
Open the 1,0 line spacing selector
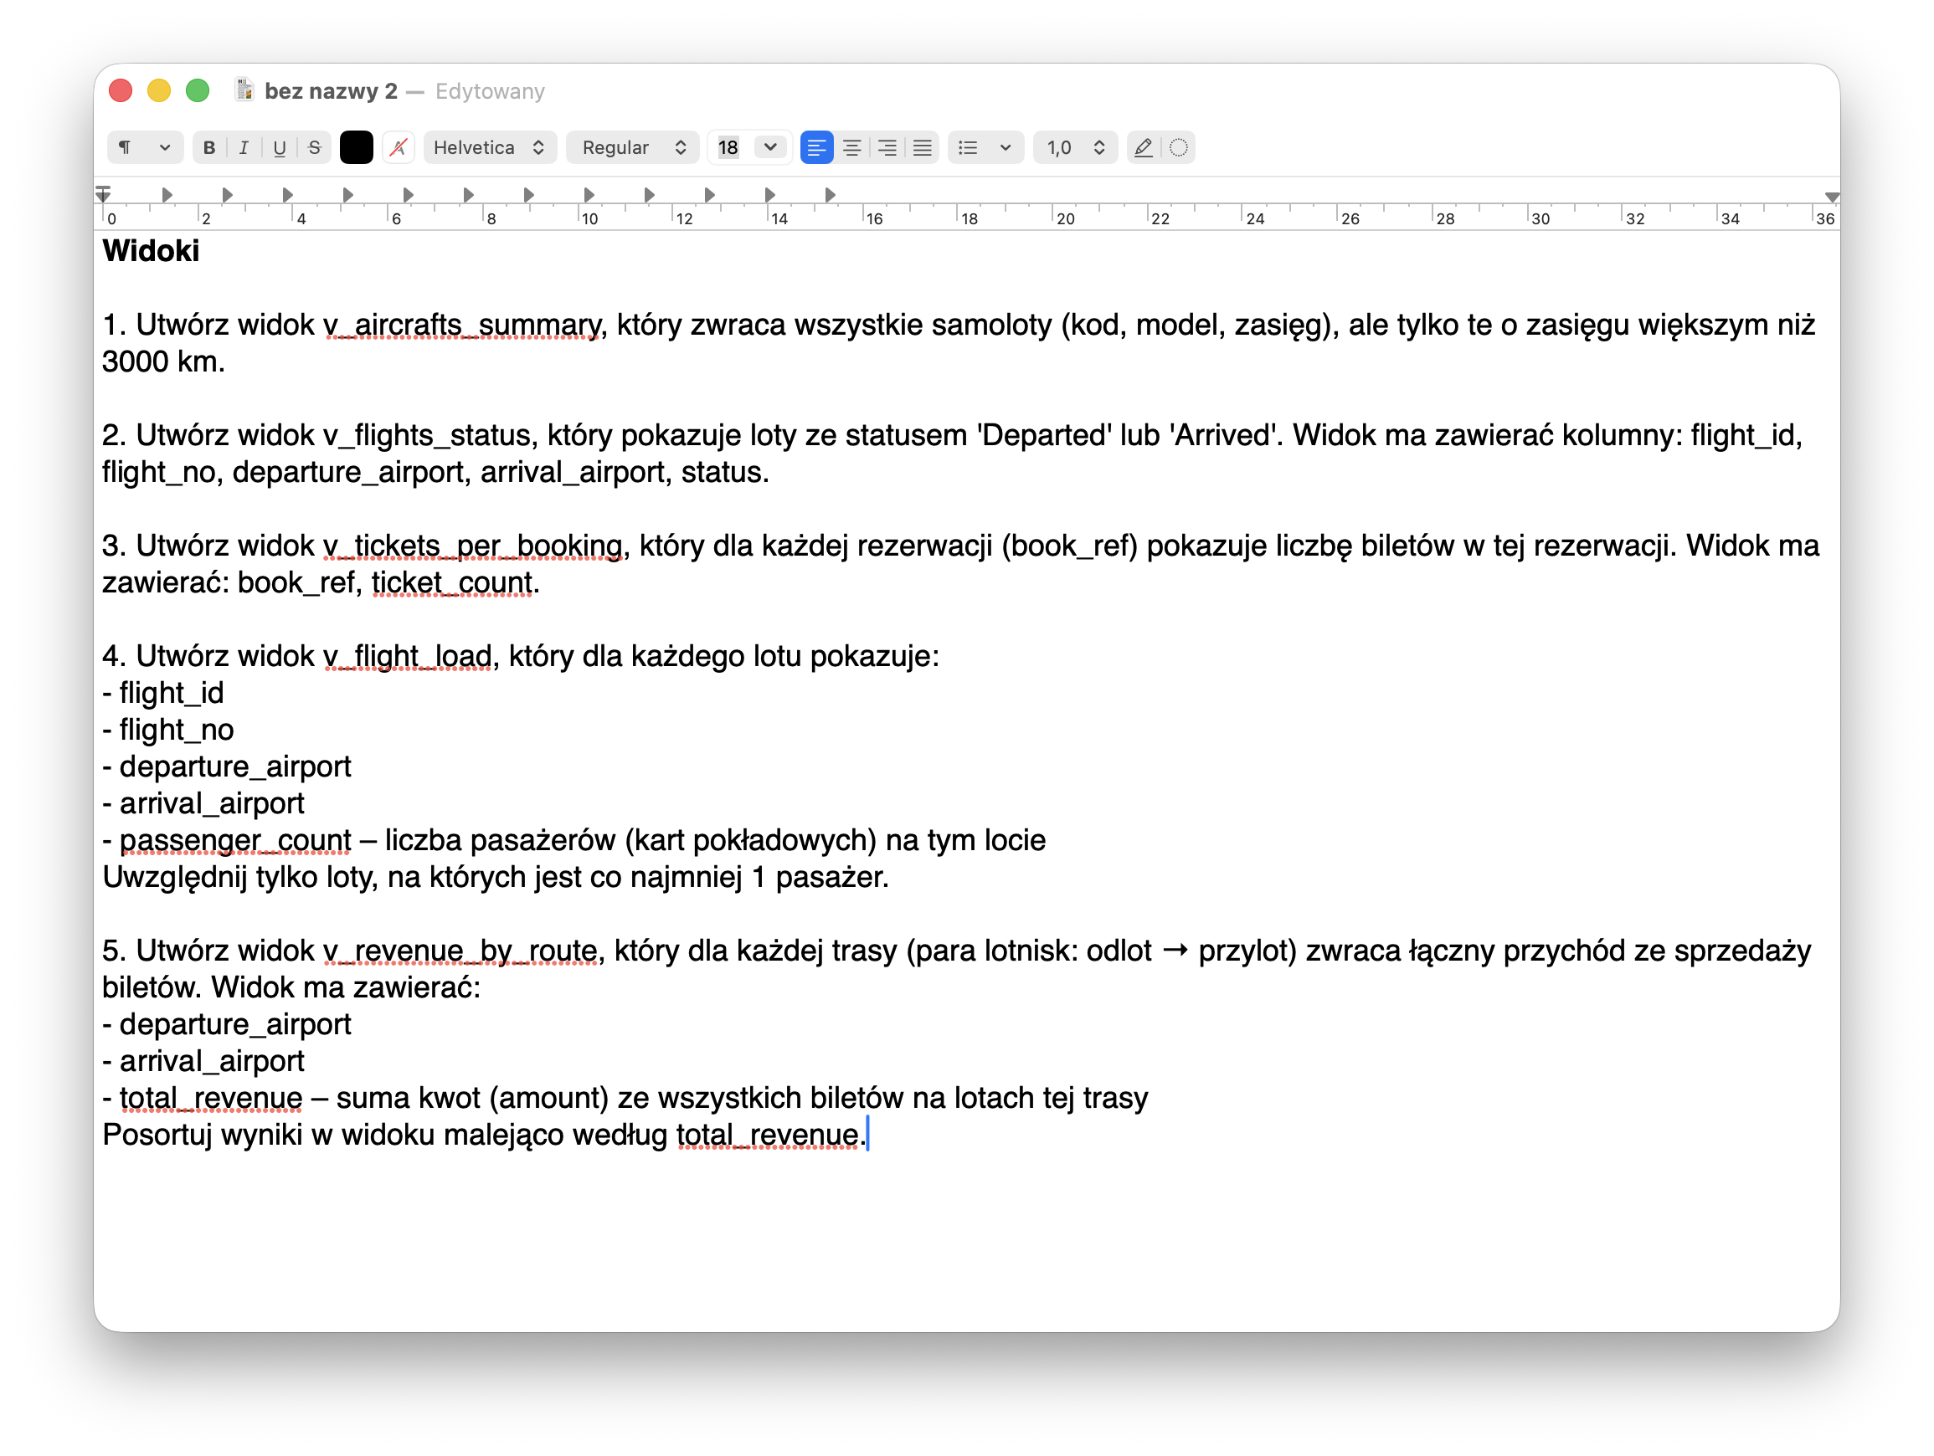[x=1075, y=148]
